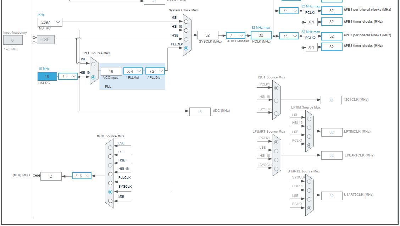Choose LSE in the LPTIM Source Mux
Screen dimensions: 400x226
309,137
